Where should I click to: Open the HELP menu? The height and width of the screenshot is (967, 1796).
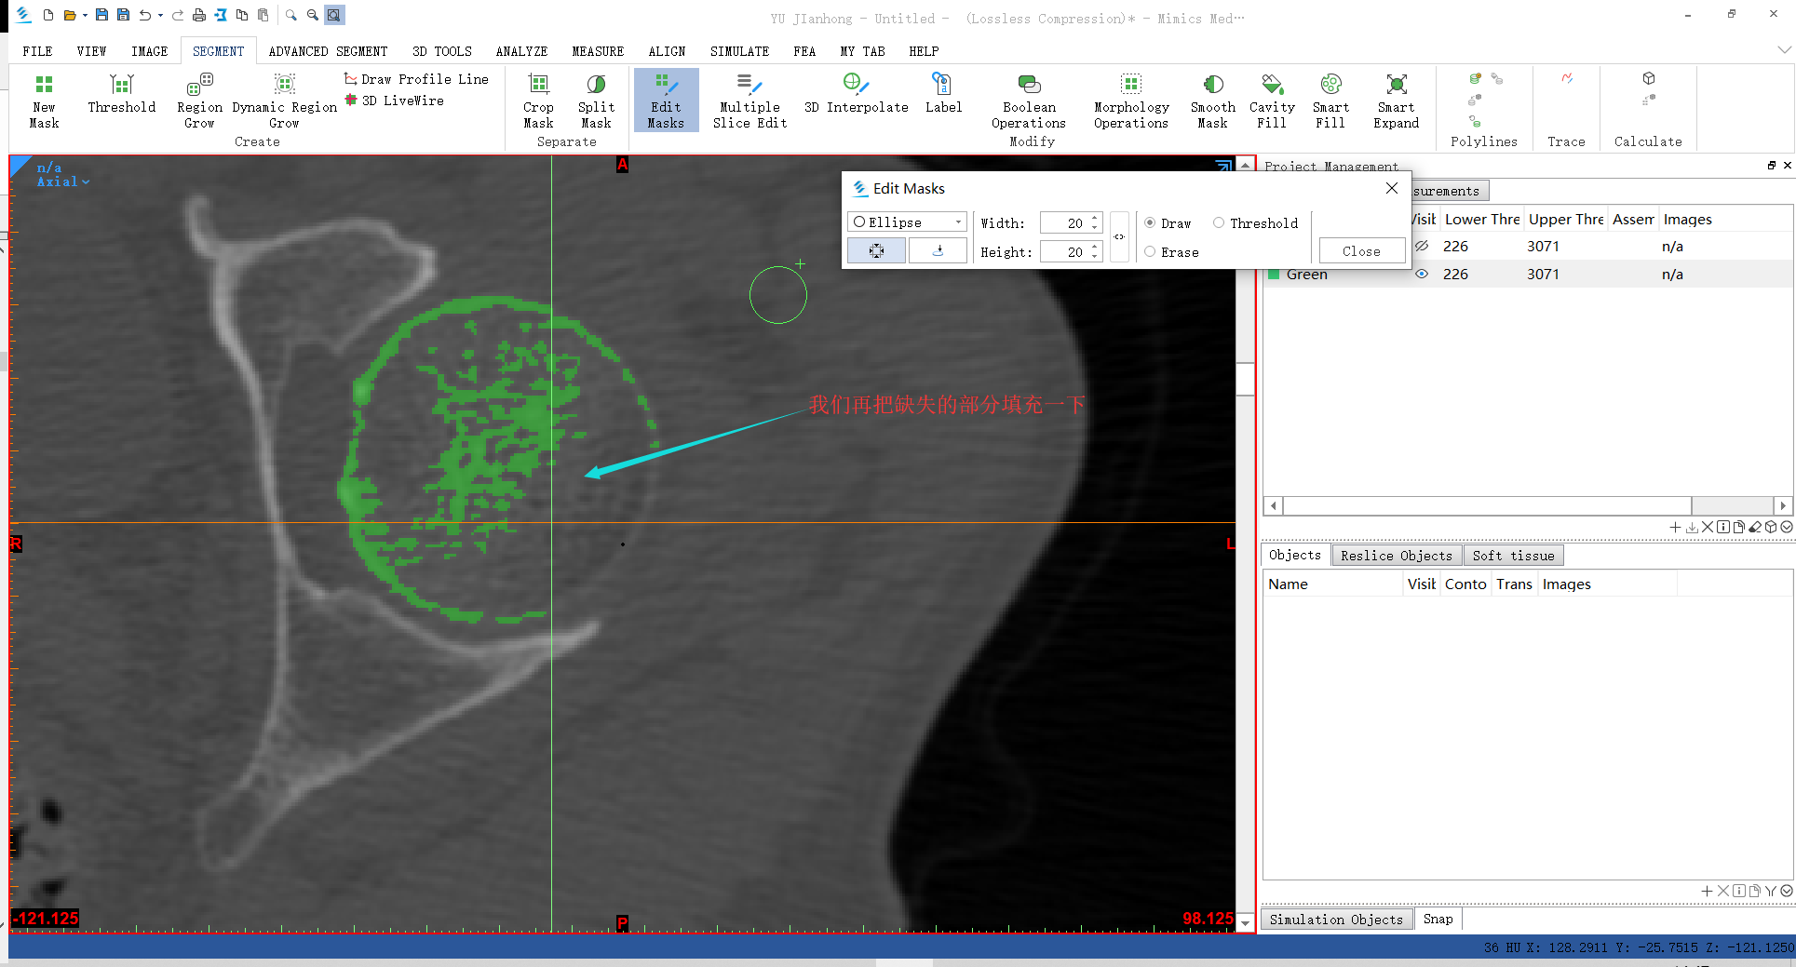pos(924,51)
